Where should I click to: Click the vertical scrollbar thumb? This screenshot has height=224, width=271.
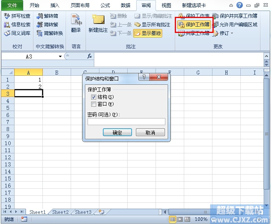tap(266, 134)
